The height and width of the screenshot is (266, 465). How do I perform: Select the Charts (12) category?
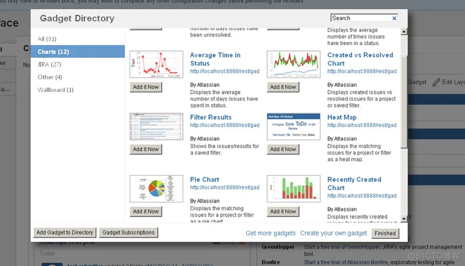tap(78, 51)
